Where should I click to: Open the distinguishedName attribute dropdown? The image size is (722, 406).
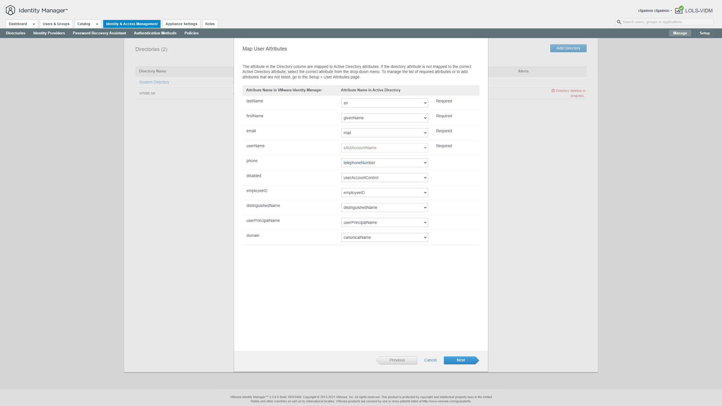click(x=384, y=208)
